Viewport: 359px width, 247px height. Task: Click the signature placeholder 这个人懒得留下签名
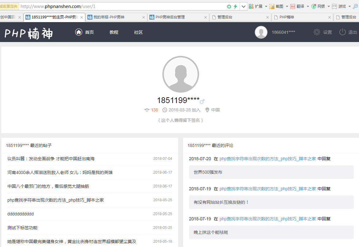click(181, 120)
